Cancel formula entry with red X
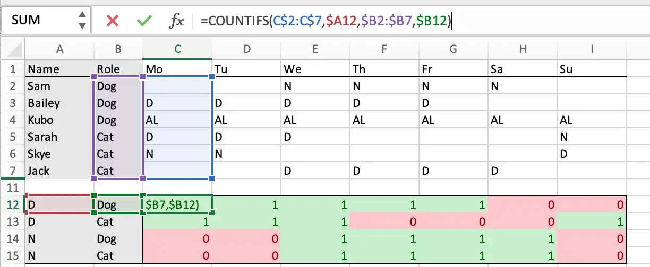The height and width of the screenshot is (267, 650). point(112,21)
